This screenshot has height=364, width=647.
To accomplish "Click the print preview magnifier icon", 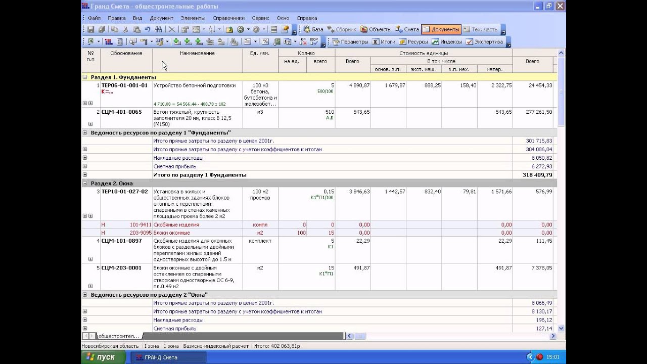I will coord(133,42).
